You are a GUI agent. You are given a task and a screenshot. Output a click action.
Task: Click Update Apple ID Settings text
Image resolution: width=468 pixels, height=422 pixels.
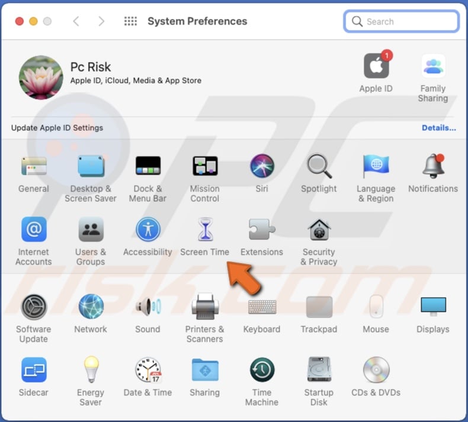(57, 128)
